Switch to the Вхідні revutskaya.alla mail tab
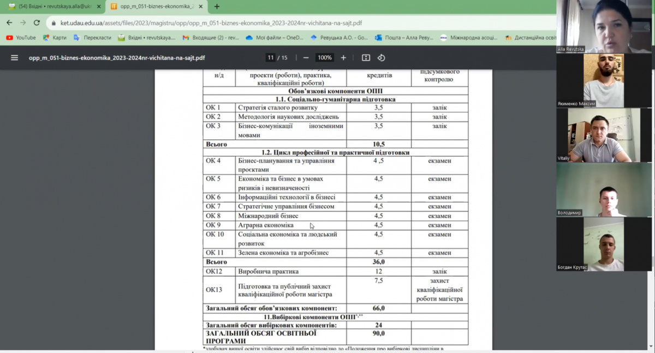655x353 pixels. [x=53, y=7]
